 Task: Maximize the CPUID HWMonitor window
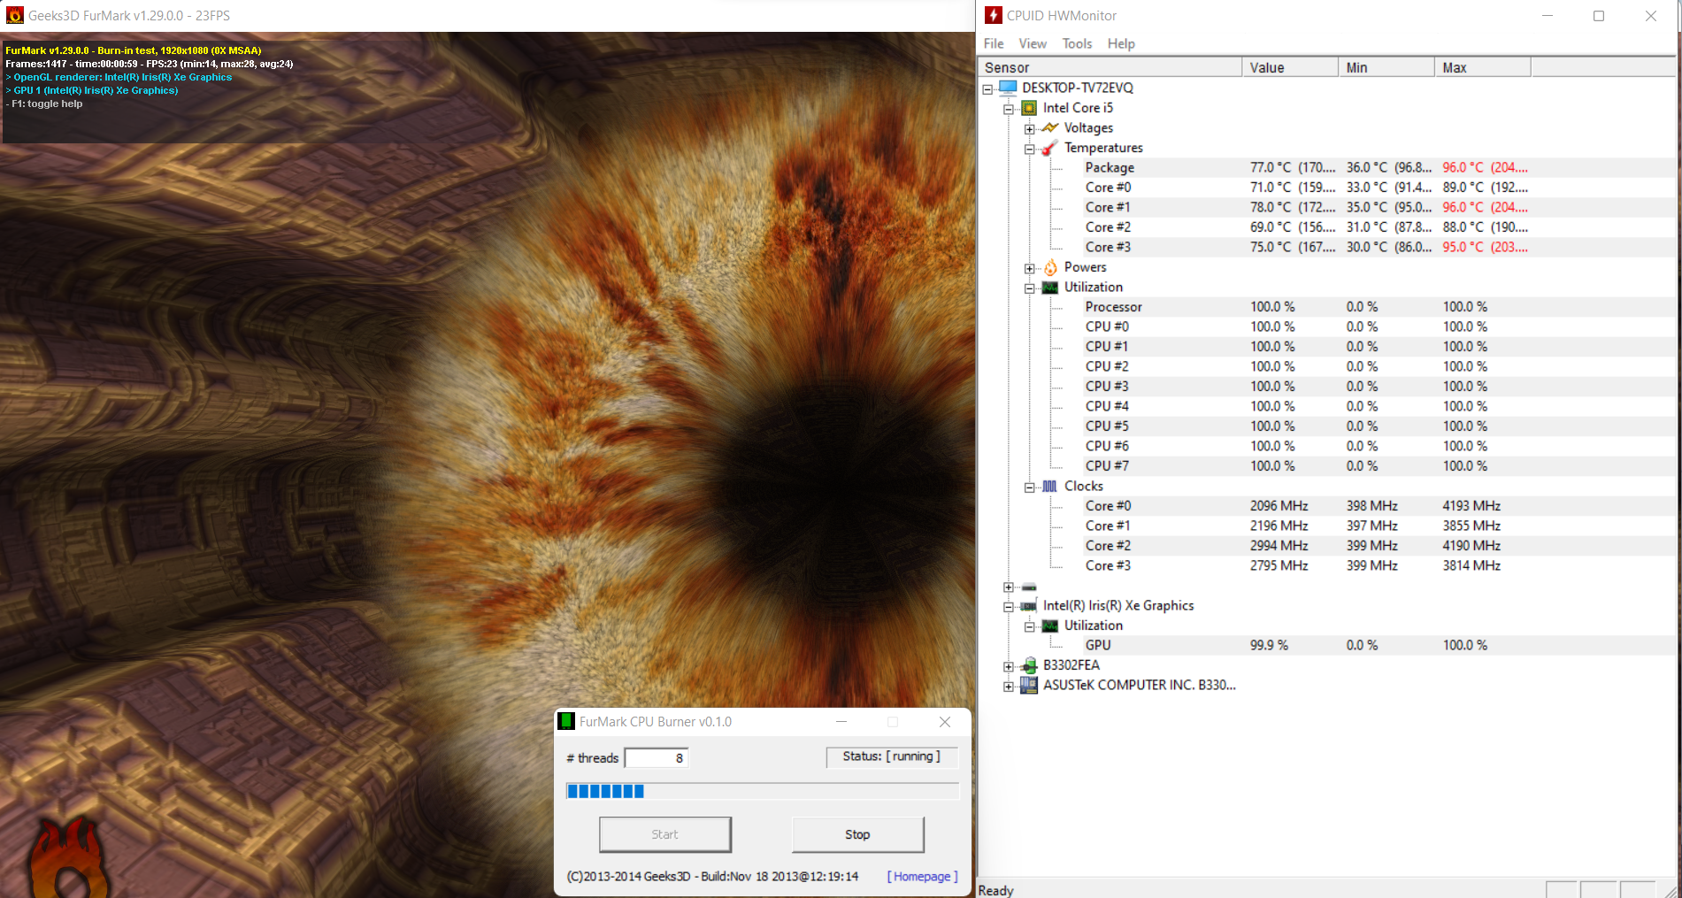click(x=1599, y=15)
